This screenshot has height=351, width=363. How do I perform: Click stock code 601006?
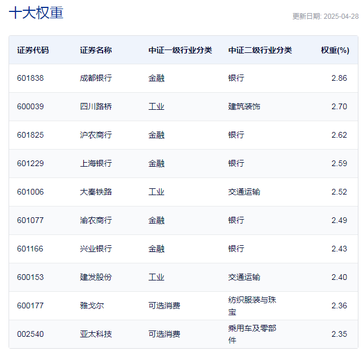point(30,192)
